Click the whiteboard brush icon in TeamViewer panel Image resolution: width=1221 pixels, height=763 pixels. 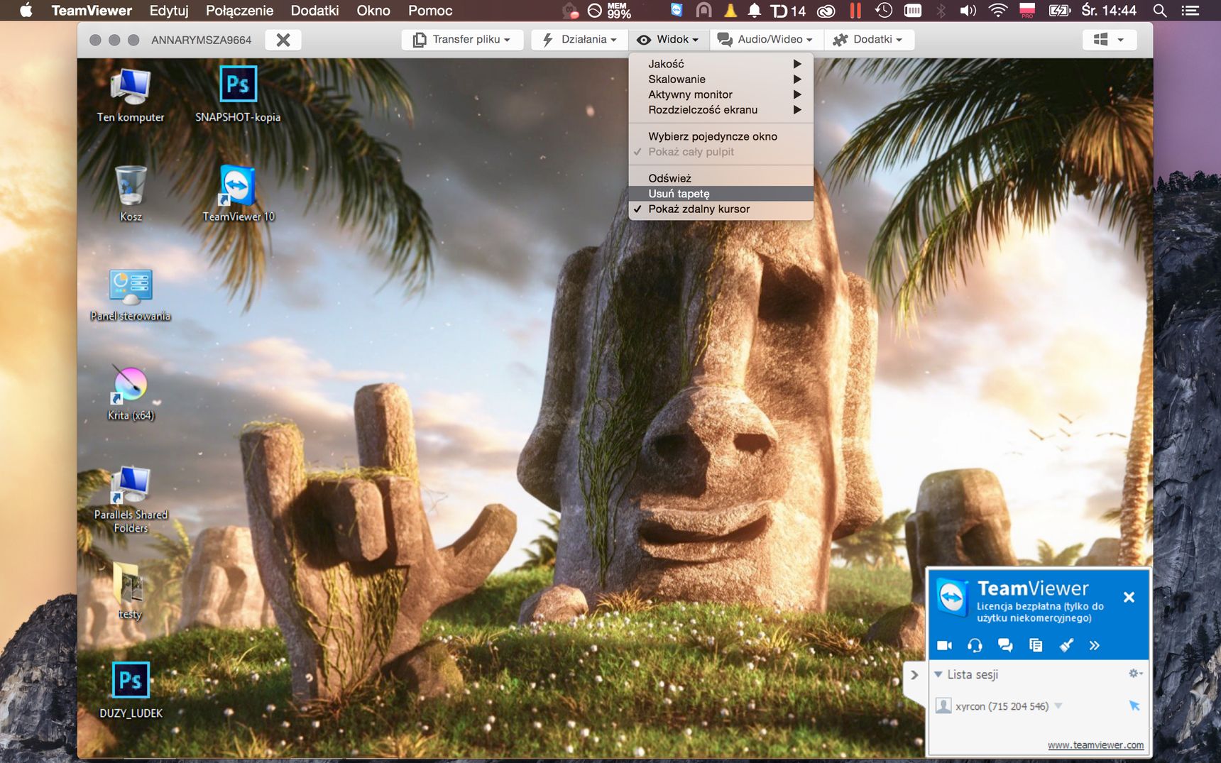pyautogui.click(x=1066, y=645)
